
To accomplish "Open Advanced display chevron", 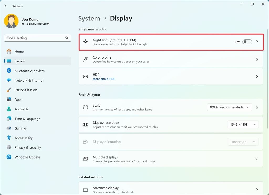I will pos(257,190).
